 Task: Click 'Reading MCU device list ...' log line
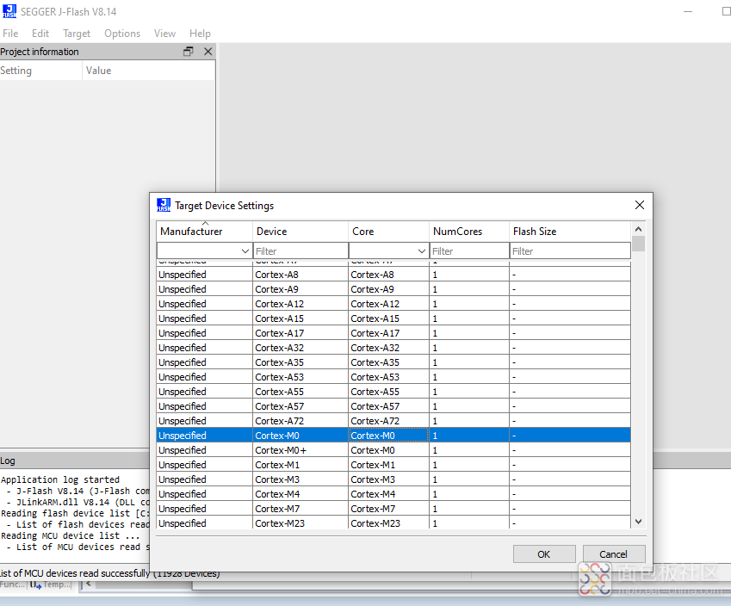[71, 535]
